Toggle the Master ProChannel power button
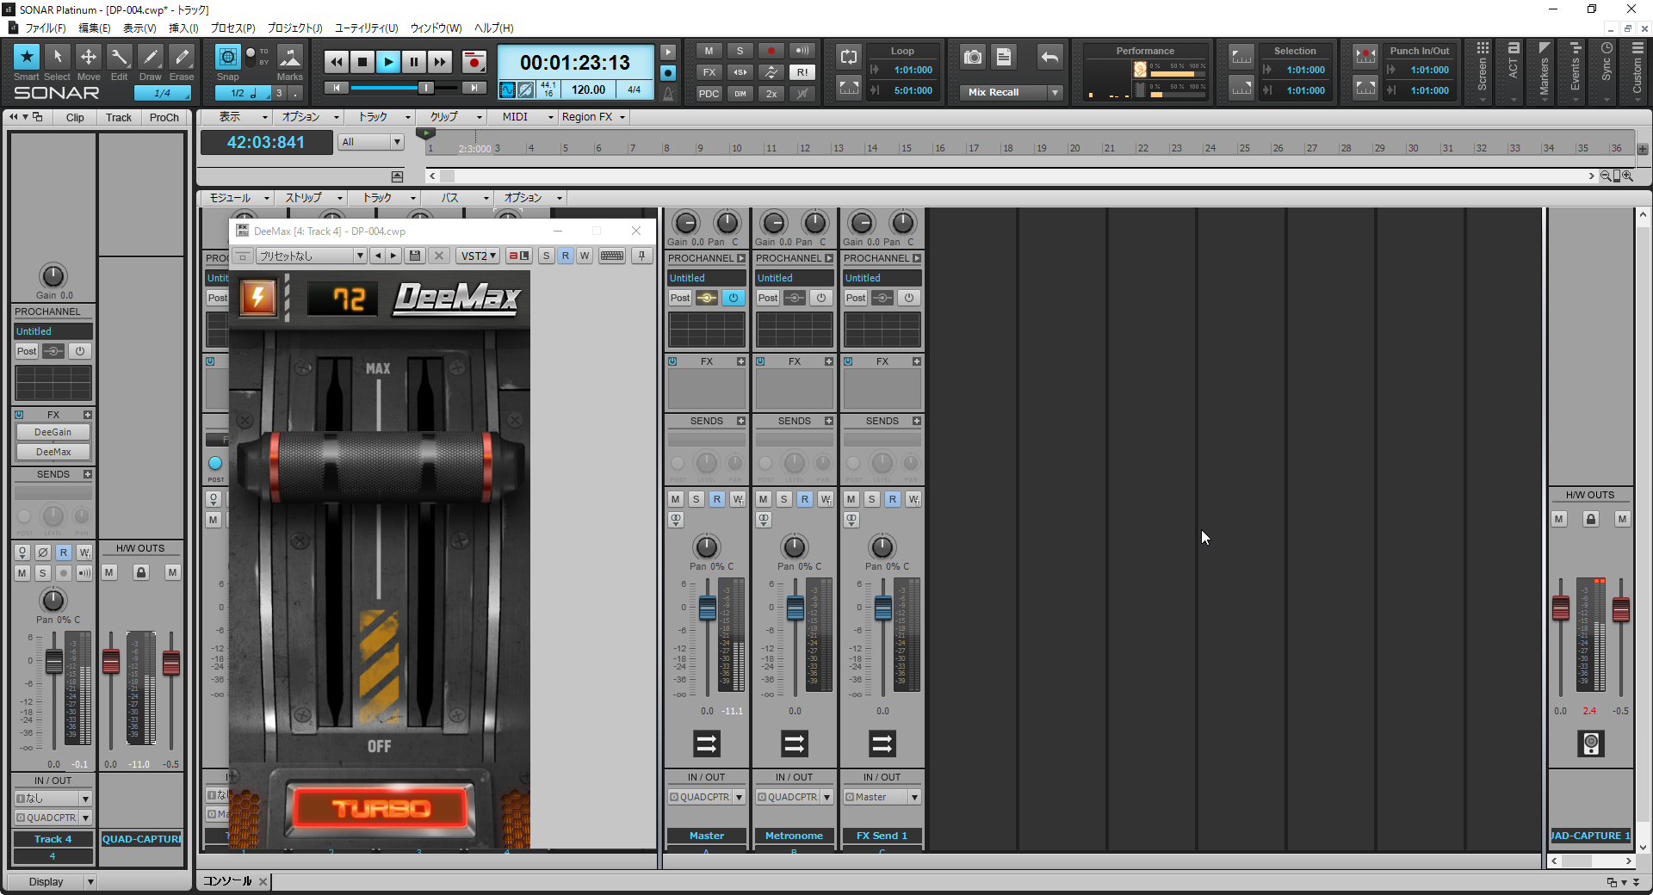This screenshot has height=895, width=1653. point(734,298)
